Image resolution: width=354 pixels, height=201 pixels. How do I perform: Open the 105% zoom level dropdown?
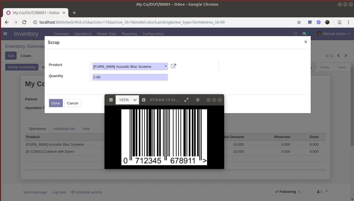pyautogui.click(x=127, y=100)
